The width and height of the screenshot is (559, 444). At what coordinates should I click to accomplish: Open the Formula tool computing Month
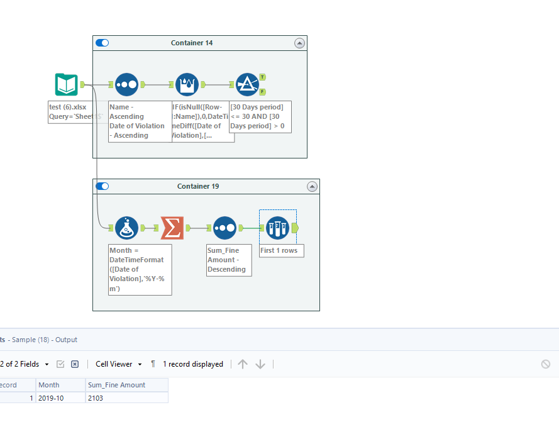coord(126,227)
